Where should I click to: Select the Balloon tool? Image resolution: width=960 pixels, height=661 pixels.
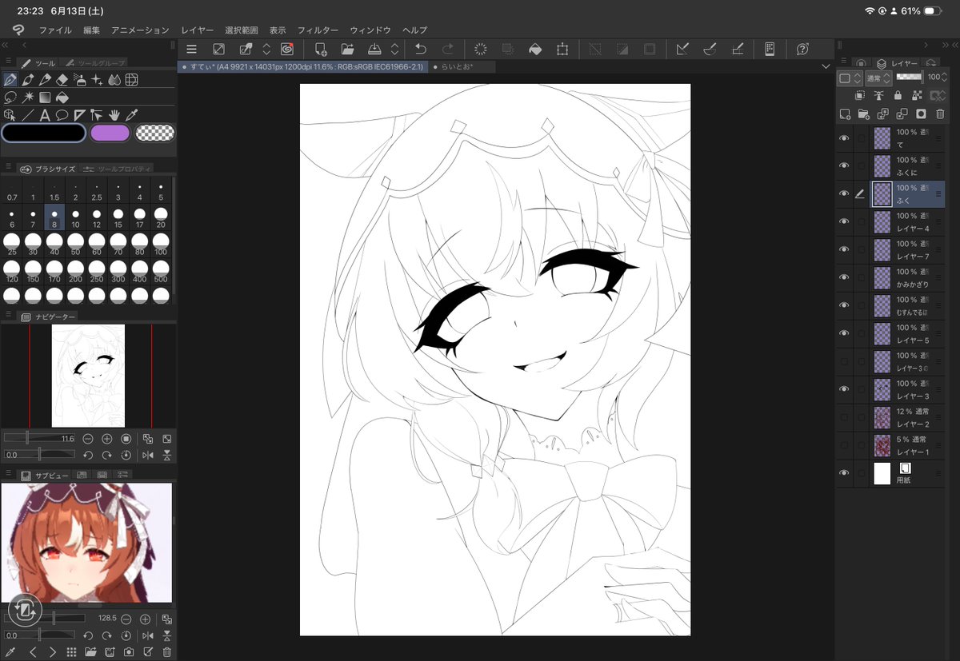[x=62, y=114]
